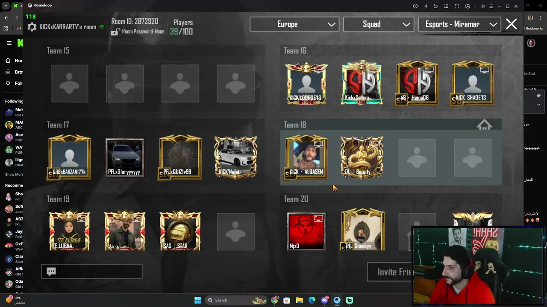The image size is (547, 307).
Task: Expand the Esports - Miramar map dropdown
Action: [460, 24]
